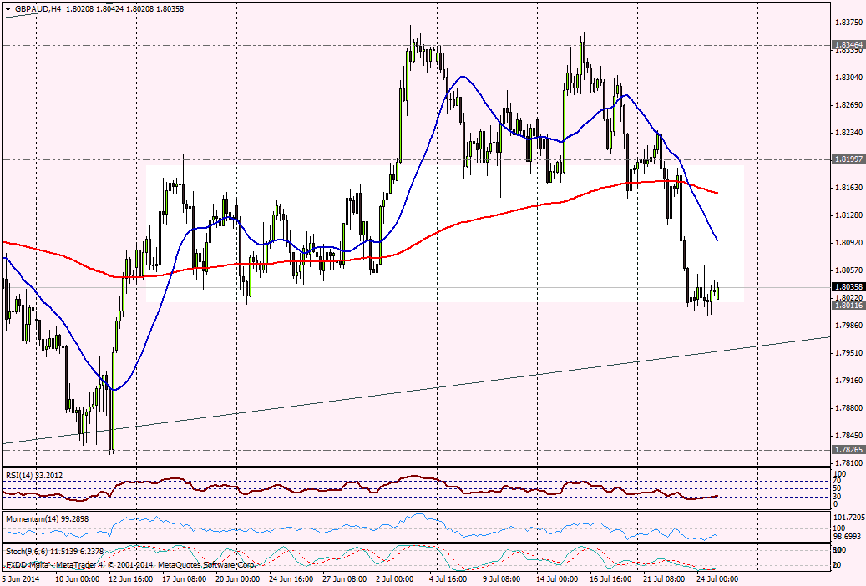866x586 pixels.
Task: Click the Momentum scale value 101.7205
Action: [850, 518]
